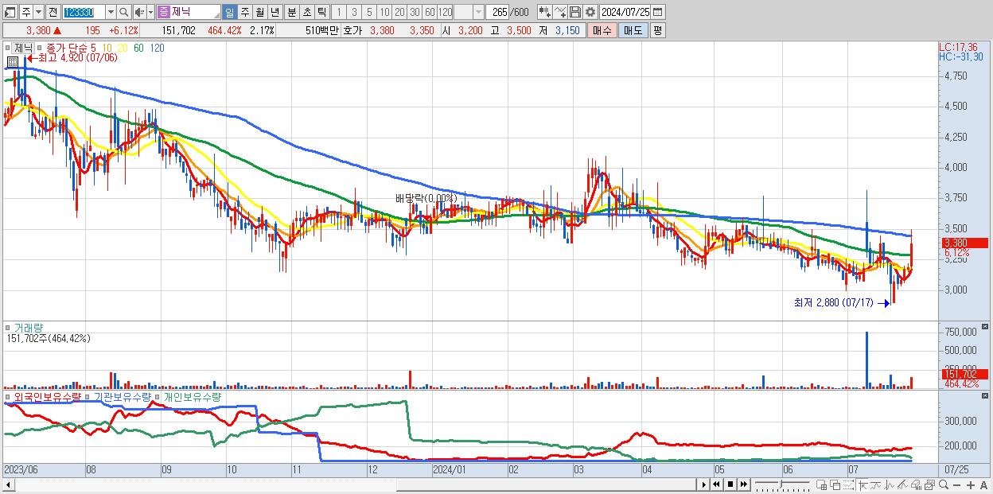Toggle the 종가 단순 moving average marker

tap(40, 48)
